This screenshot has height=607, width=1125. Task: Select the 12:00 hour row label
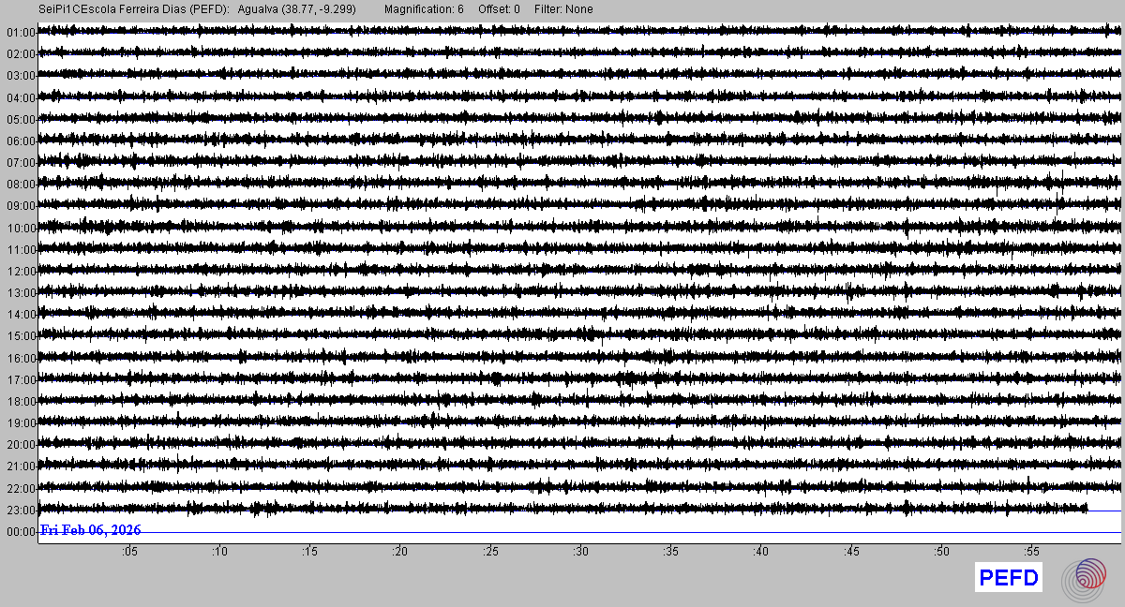[20, 272]
